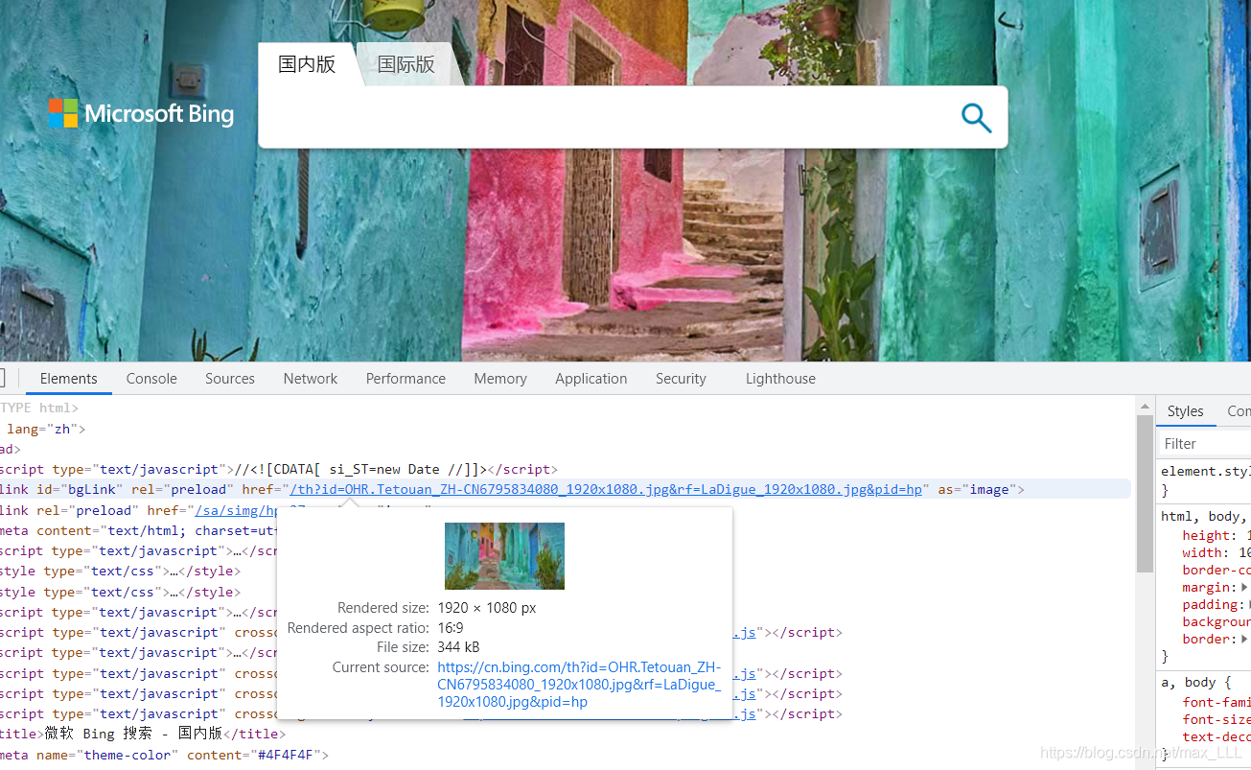Open the Lighthouse tab

click(x=780, y=379)
